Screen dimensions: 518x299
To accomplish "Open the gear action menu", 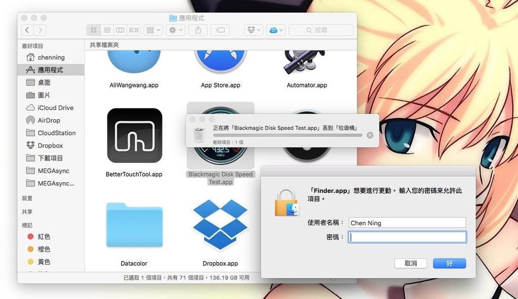I will click(176, 30).
